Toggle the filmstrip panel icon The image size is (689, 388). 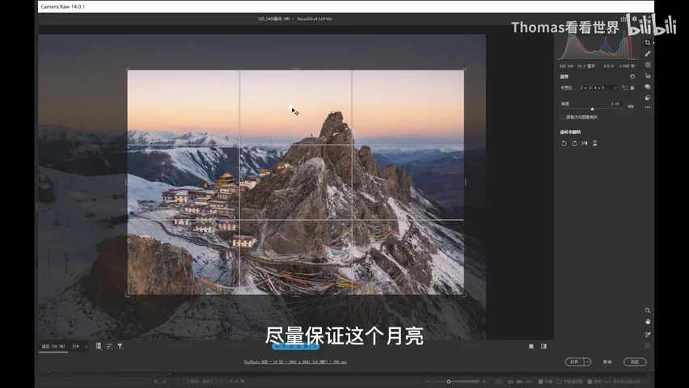click(99, 346)
